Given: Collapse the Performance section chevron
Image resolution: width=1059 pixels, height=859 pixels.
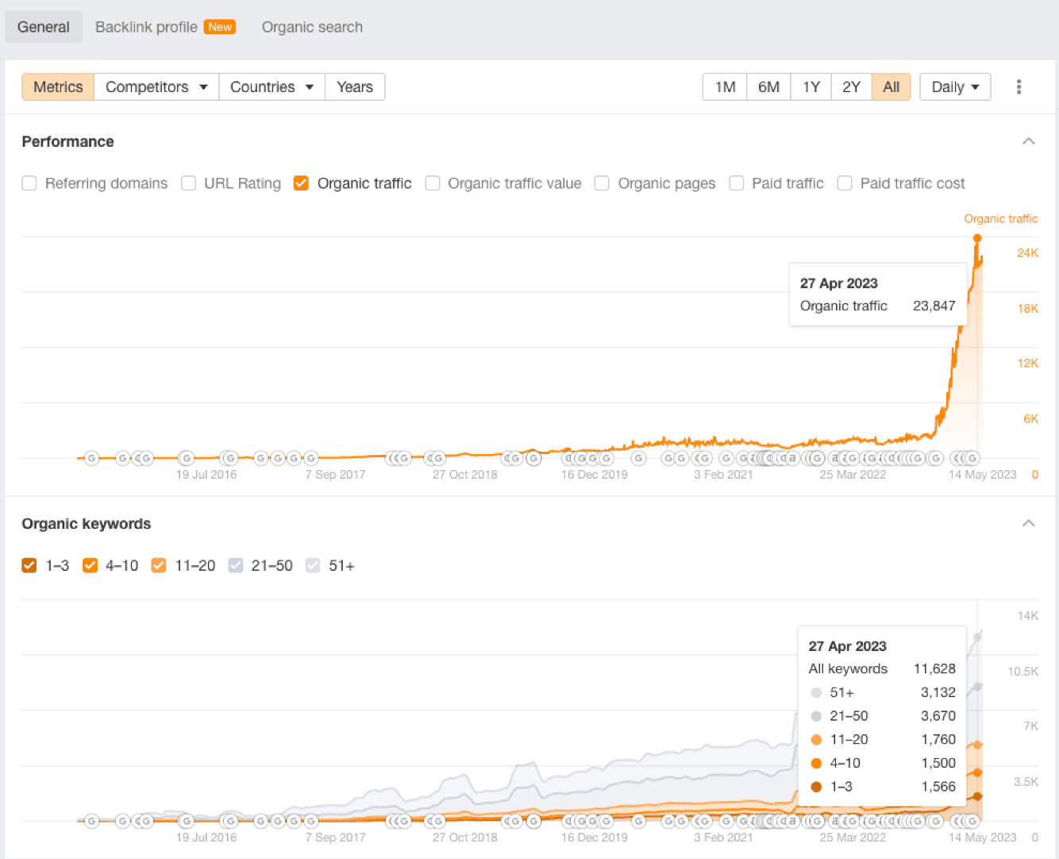Looking at the screenshot, I should (1029, 141).
